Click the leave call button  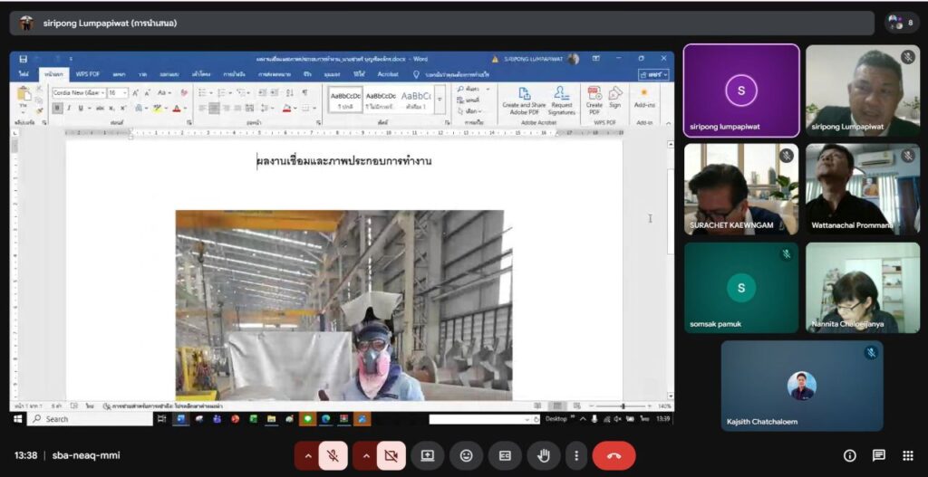[x=614, y=455]
